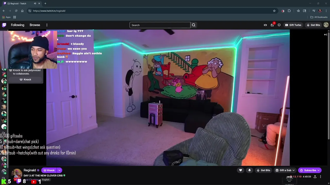The height and width of the screenshot is (185, 330).
Task: Open Chrome three-dot main menu
Action: click(326, 11)
